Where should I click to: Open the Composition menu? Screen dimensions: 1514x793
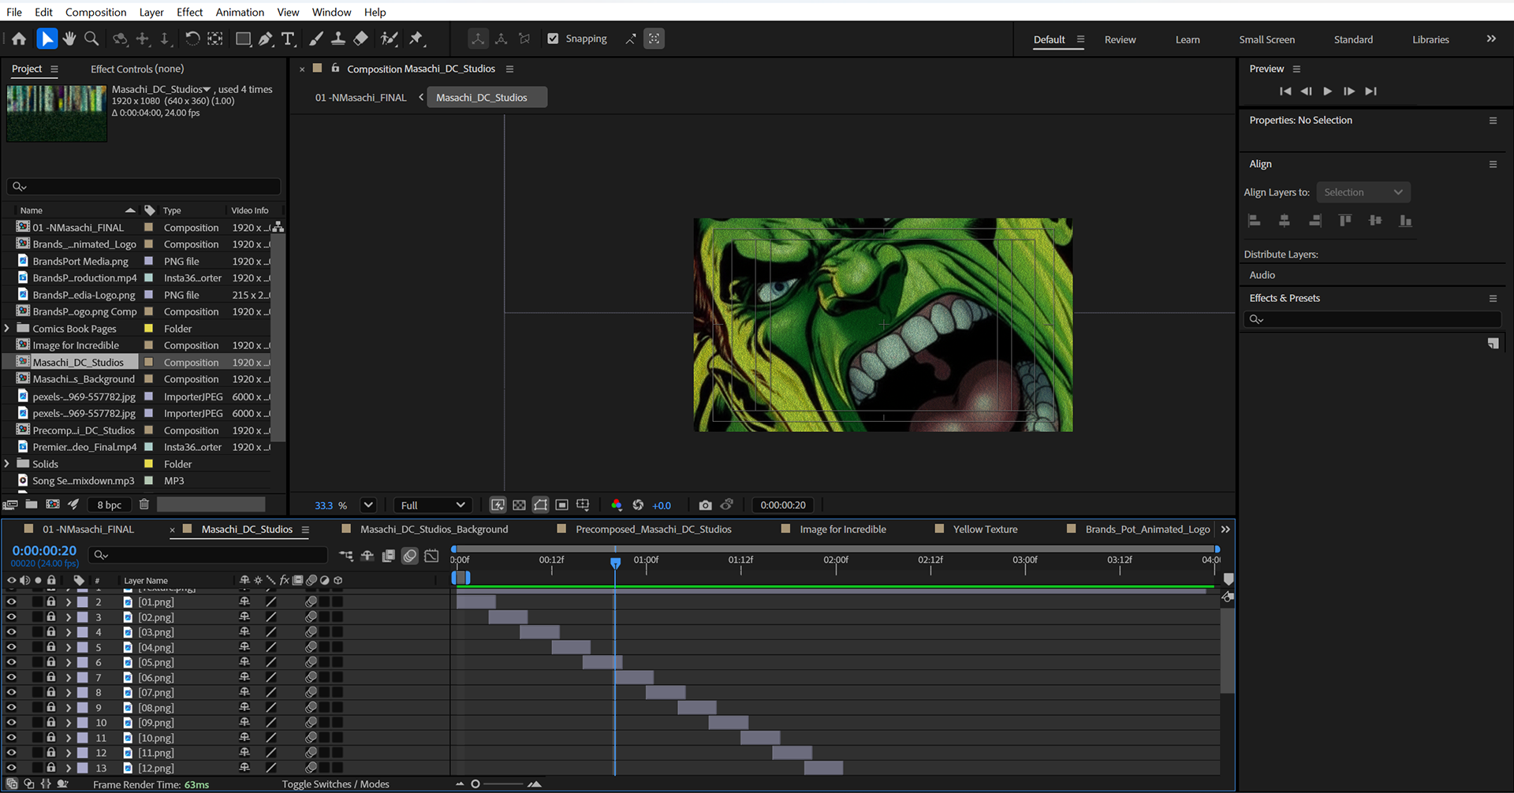pyautogui.click(x=95, y=12)
